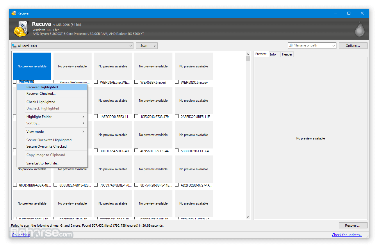
Task: Open the Options... dialog
Action: click(353, 46)
